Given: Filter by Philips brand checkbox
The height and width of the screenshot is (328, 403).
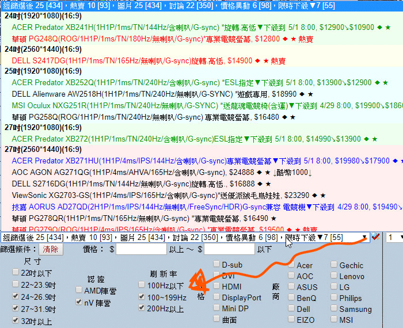Looking at the screenshot, I should pyautogui.click(x=334, y=297).
